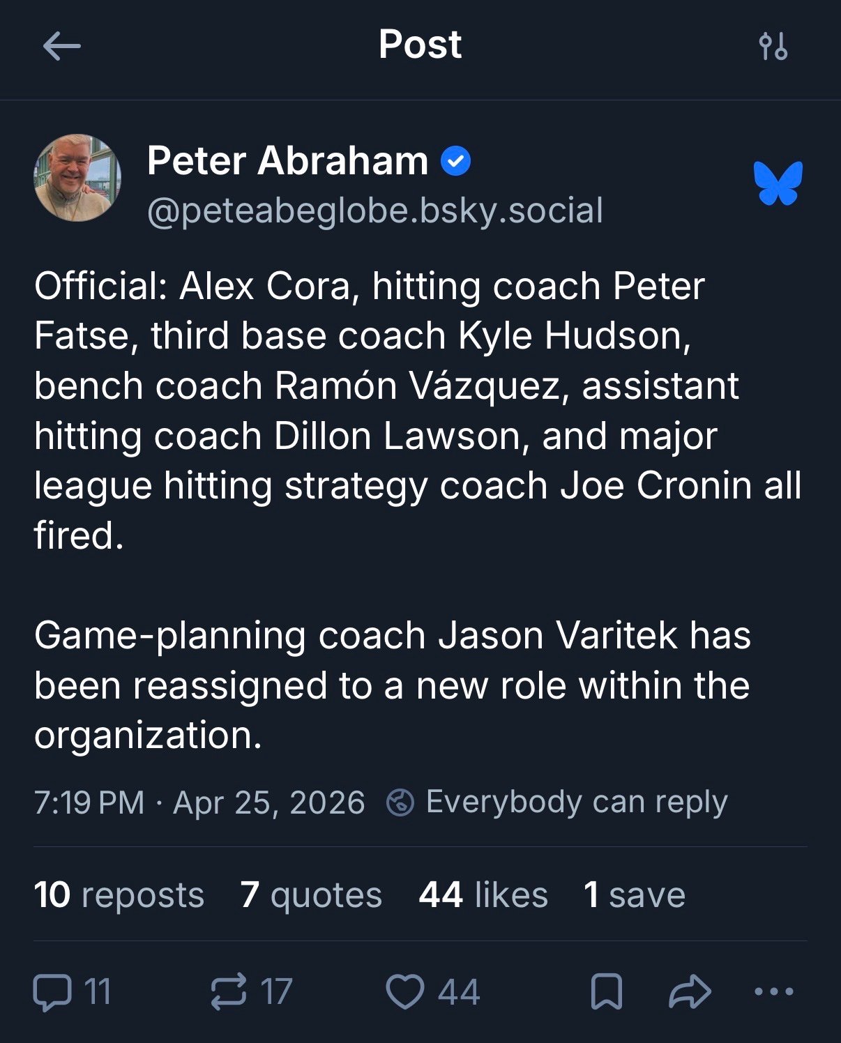The width and height of the screenshot is (841, 1043).
Task: Open thread settings sliders icon
Action: point(773,47)
